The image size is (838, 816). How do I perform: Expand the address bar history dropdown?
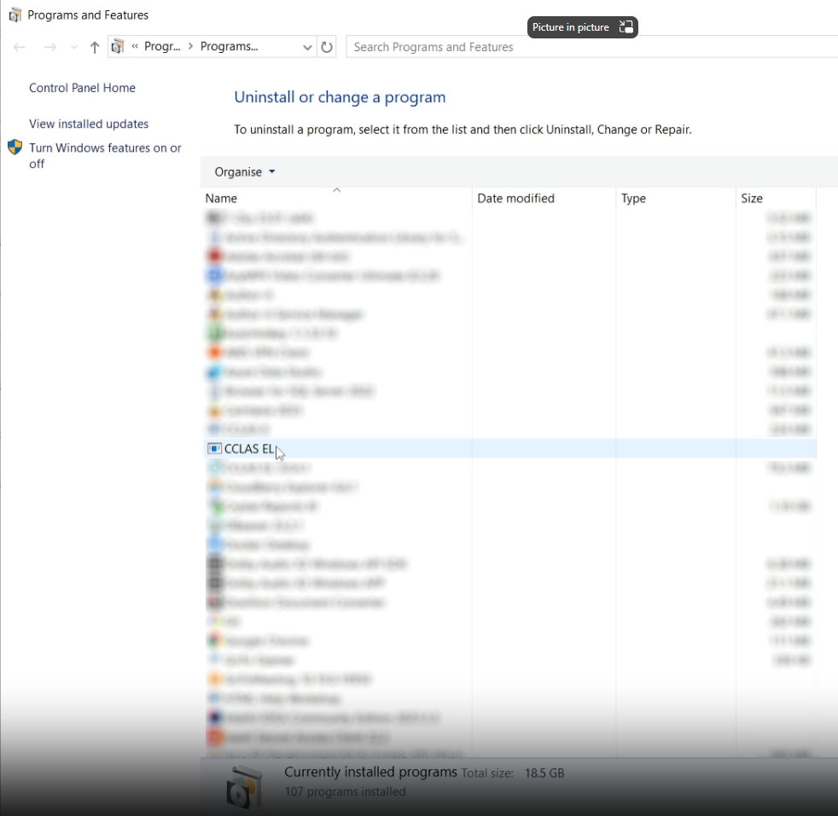[307, 48]
